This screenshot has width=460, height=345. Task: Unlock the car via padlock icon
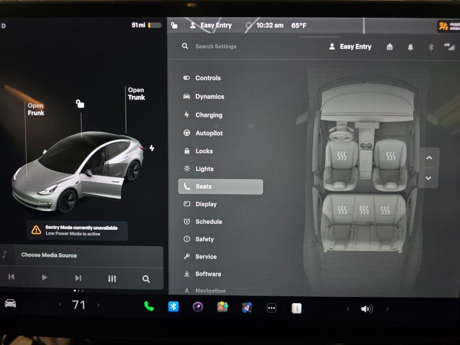tap(80, 104)
